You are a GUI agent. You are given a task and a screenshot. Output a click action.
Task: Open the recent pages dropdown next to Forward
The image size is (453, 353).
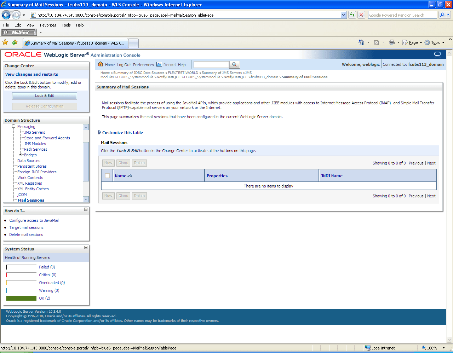(x=24, y=15)
